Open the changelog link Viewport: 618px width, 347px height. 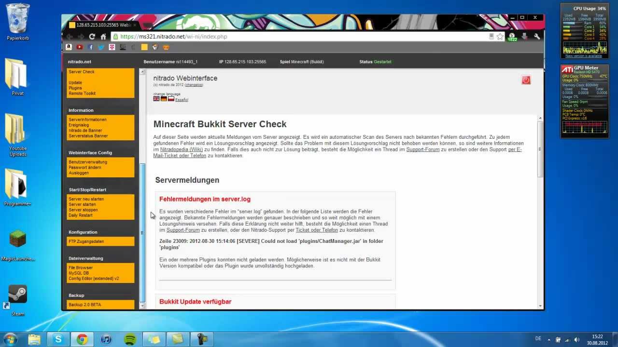click(x=194, y=85)
